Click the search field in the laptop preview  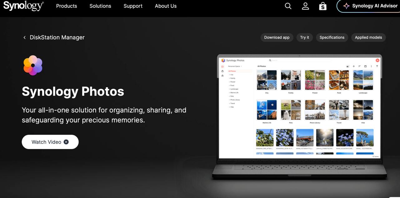[x=300, y=60]
